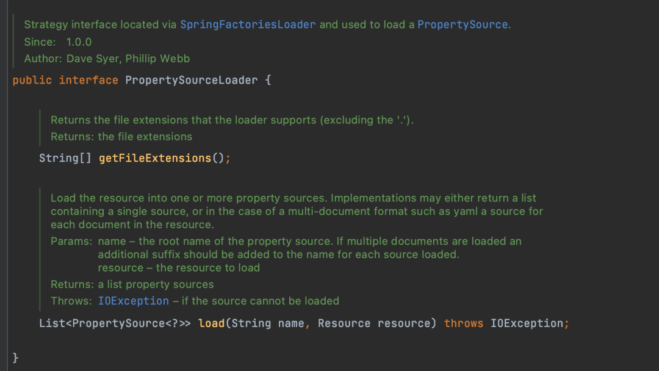Click 'Returns: a list property sources' doc line
Image resolution: width=659 pixels, height=371 pixels.
[x=132, y=284]
